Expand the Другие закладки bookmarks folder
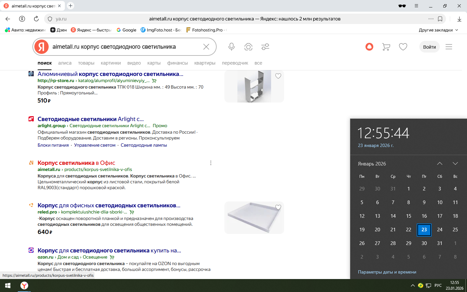Viewport: 467px width, 292px height. [x=438, y=30]
